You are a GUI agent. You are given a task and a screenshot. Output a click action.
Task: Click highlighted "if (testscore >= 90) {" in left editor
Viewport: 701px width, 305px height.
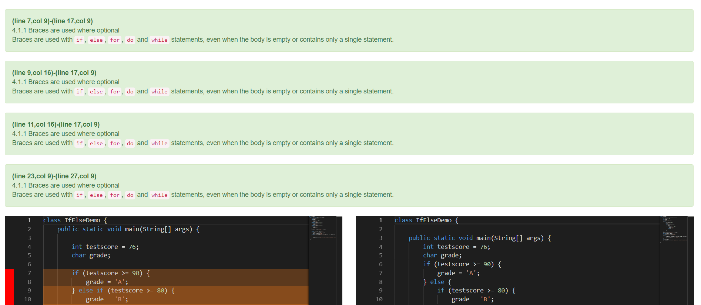110,273
